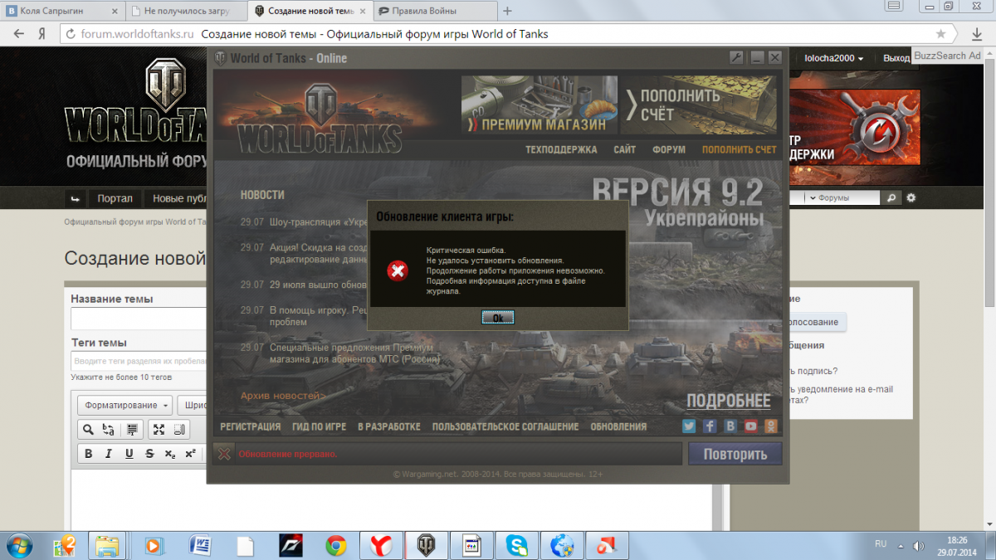Expand the Форматирование dropdown in the editor
Image resolution: width=996 pixels, height=560 pixels.
(x=125, y=405)
